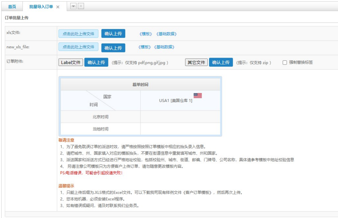This screenshot has width=338, height=218.
Task: Click 点击此处上传文件 in the xls文件 row
Action: point(78,34)
